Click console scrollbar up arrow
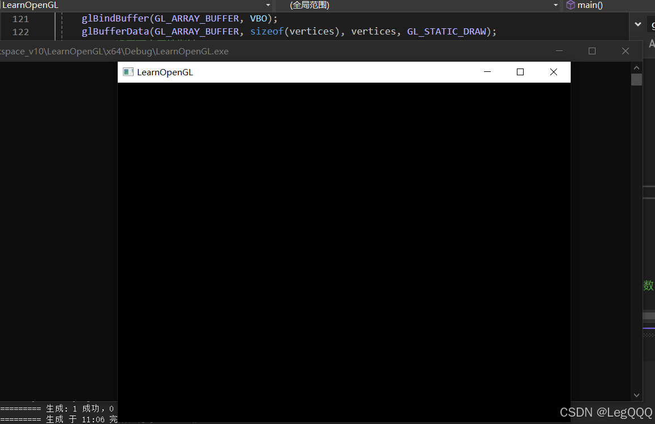The height and width of the screenshot is (424, 655). point(636,68)
